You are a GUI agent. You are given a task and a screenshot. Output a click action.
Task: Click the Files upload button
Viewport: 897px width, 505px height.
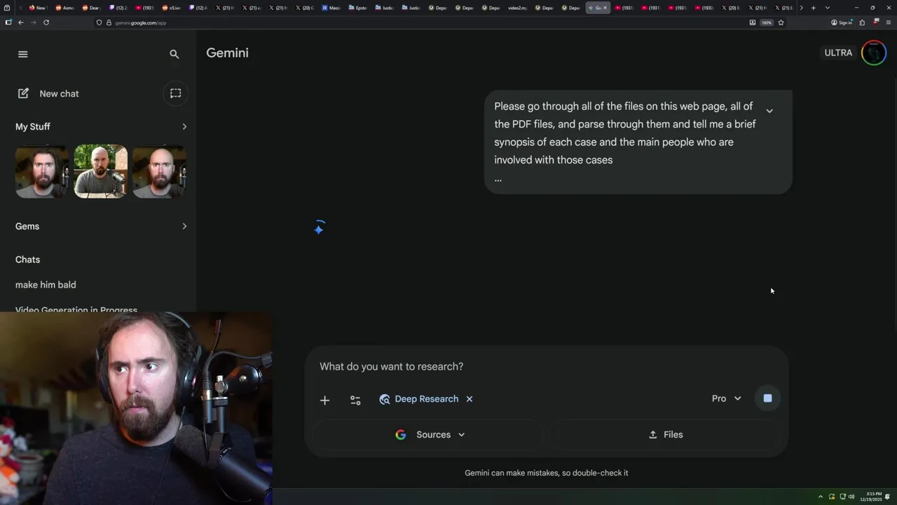click(666, 435)
